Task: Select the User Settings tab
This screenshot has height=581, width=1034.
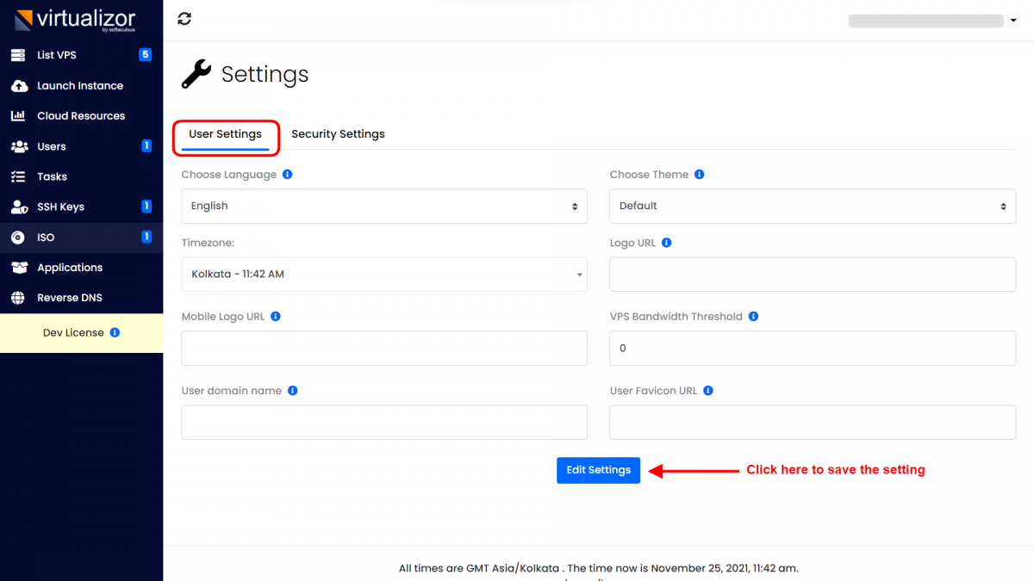Action: (x=226, y=133)
